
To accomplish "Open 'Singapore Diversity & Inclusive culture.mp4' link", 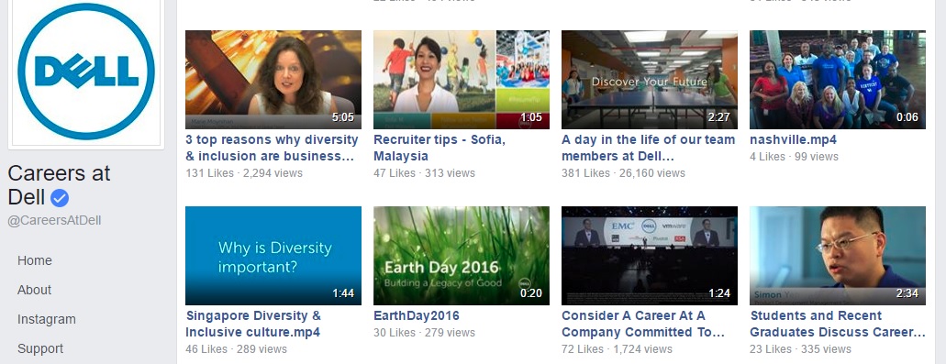I will coord(253,324).
